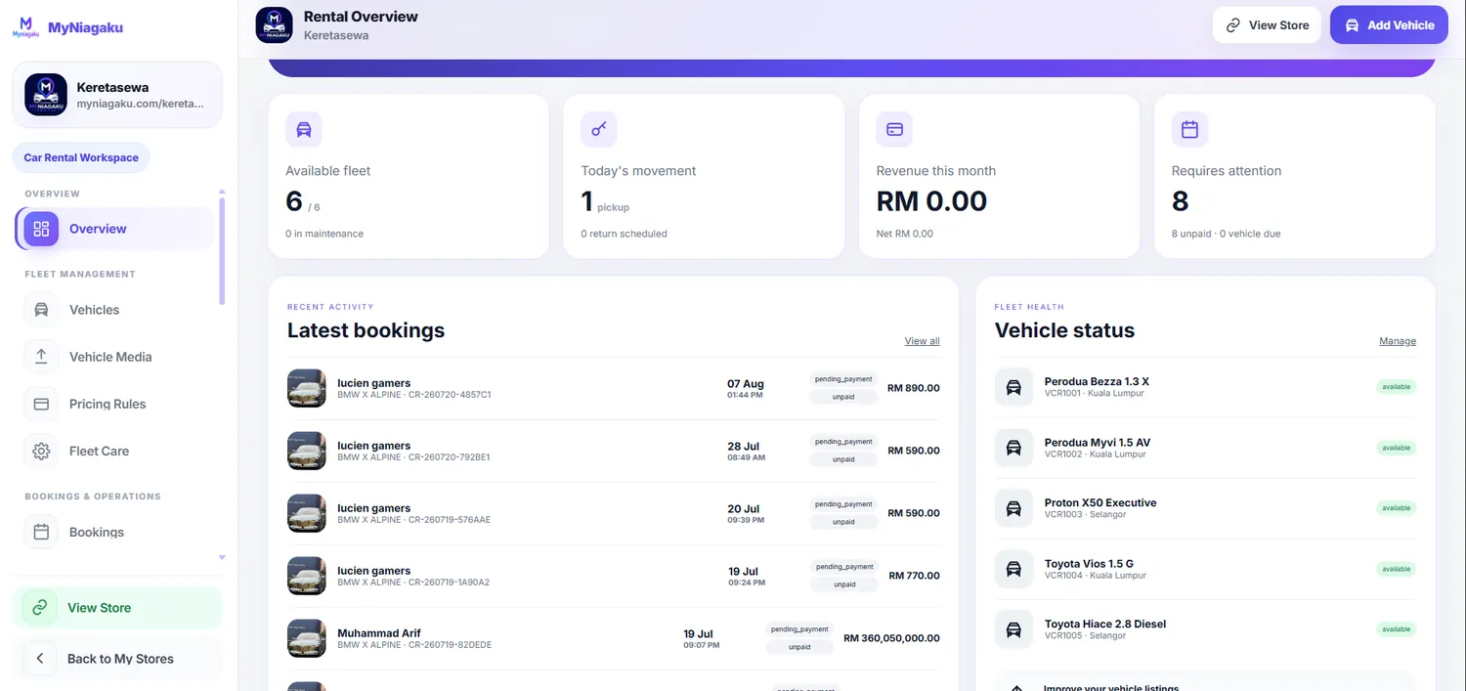Click the RM 890.00 booking amount

pos(914,388)
